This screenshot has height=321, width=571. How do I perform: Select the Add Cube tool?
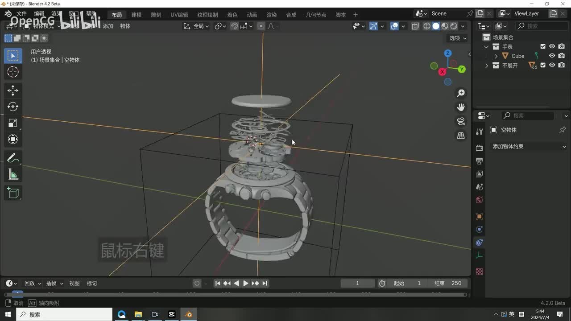13,193
